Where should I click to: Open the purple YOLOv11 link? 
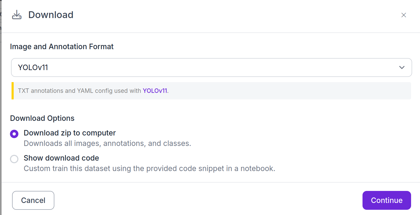click(x=155, y=91)
